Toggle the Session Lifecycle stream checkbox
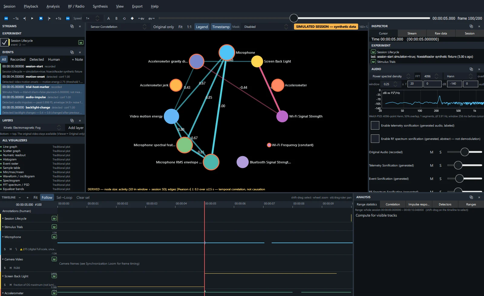Viewport: 484px width, 296px height. [x=5, y=43]
